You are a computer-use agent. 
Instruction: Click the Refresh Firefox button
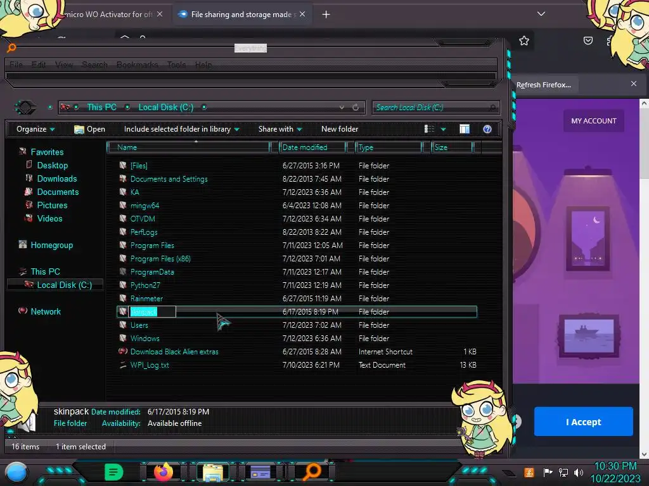pos(543,85)
